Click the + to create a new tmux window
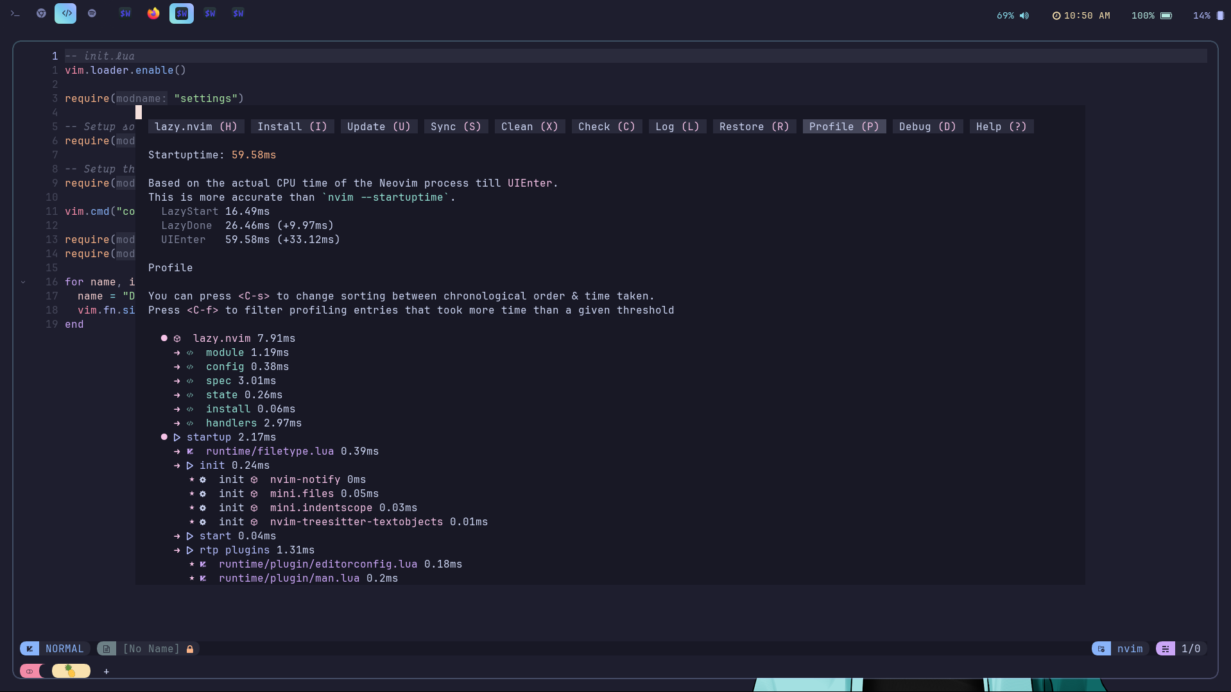 point(106,671)
